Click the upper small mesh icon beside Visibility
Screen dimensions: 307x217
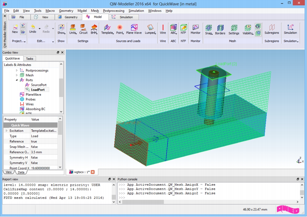coord(258,26)
